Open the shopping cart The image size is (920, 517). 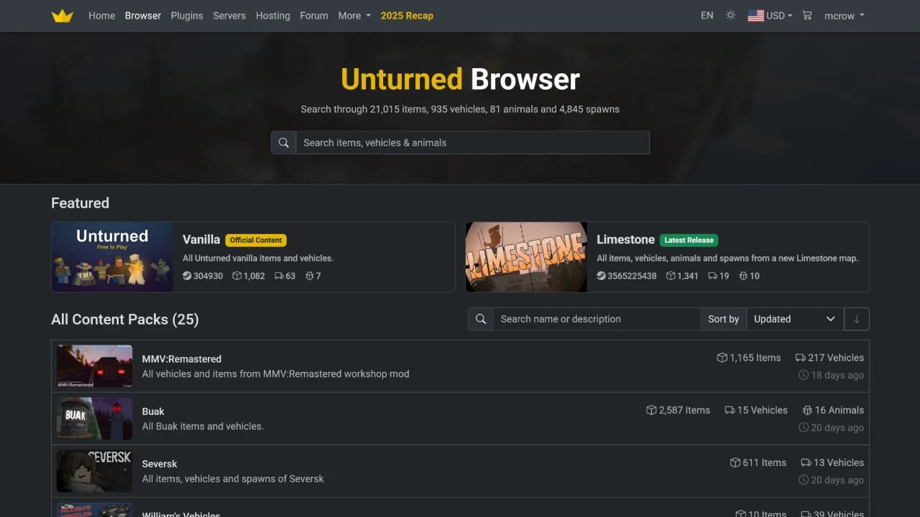[x=807, y=15]
